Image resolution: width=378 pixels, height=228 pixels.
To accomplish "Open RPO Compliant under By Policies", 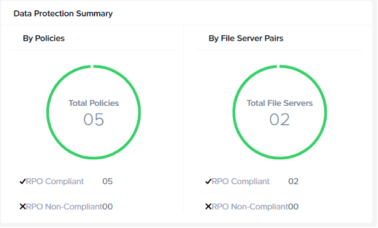I will click(55, 181).
